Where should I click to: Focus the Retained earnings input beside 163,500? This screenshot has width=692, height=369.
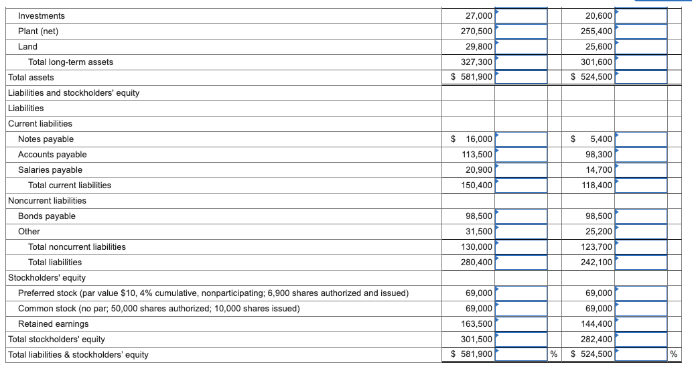click(x=521, y=324)
